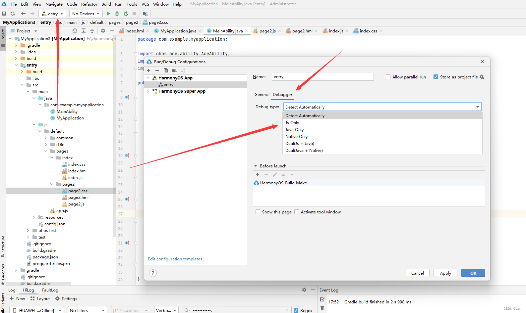Confirm the dialog with OK
The height and width of the screenshot is (313, 526).
(473, 273)
